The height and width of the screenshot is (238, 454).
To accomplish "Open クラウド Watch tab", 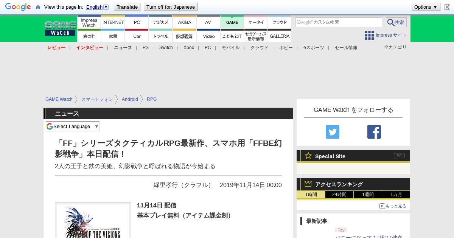I will pyautogui.click(x=280, y=22).
